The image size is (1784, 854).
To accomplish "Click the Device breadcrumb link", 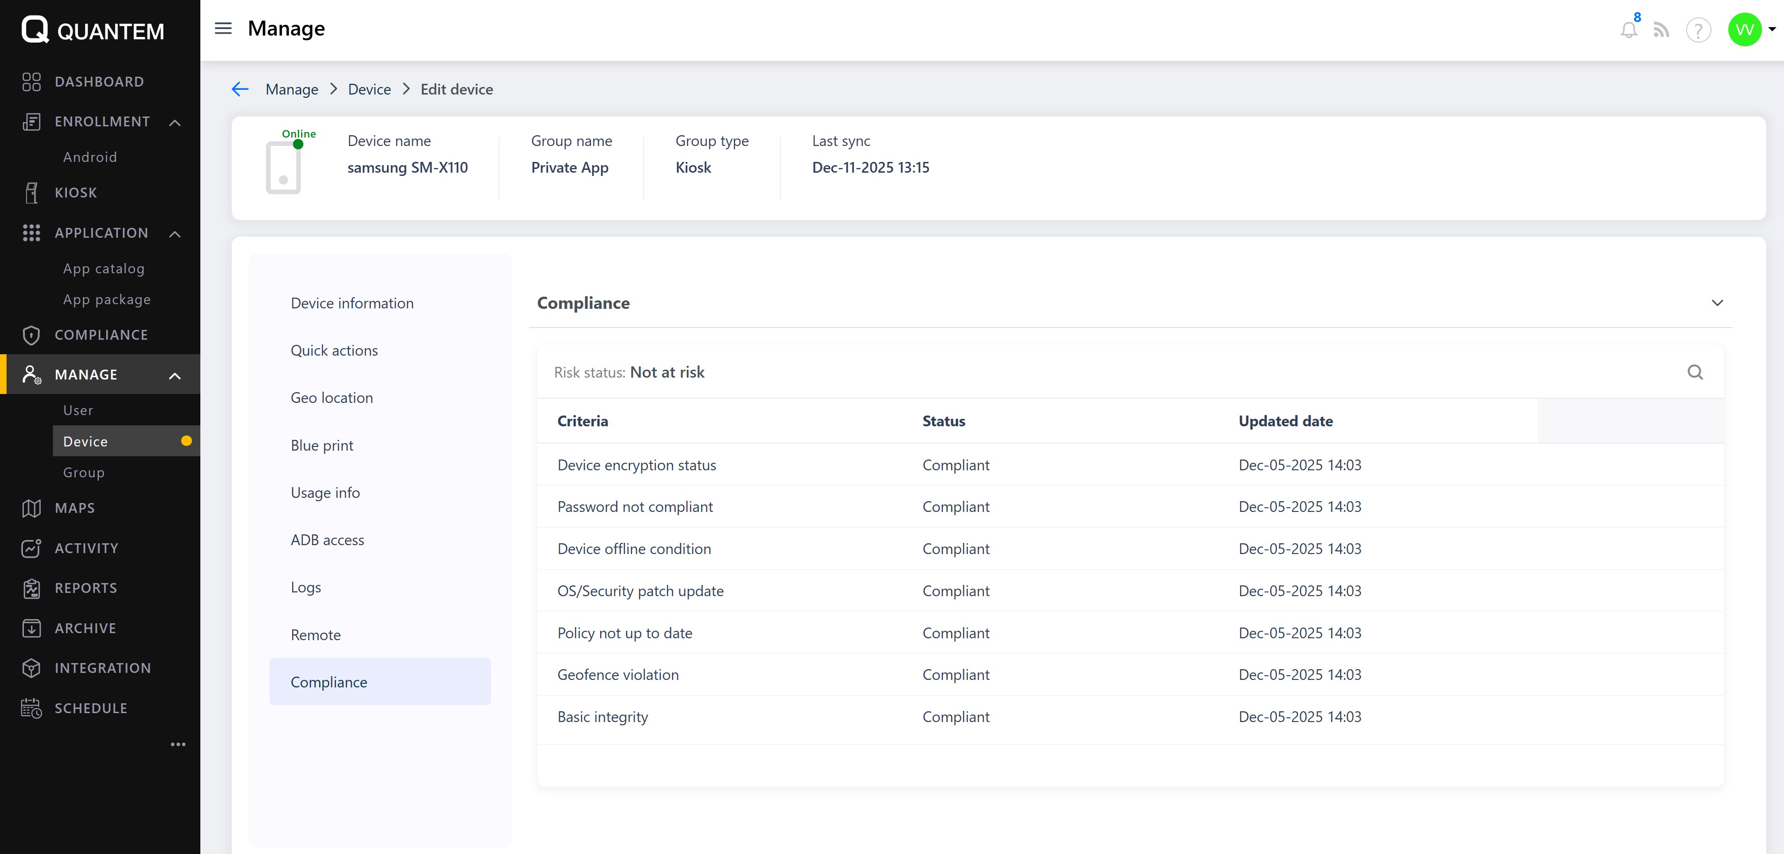I will (x=369, y=89).
